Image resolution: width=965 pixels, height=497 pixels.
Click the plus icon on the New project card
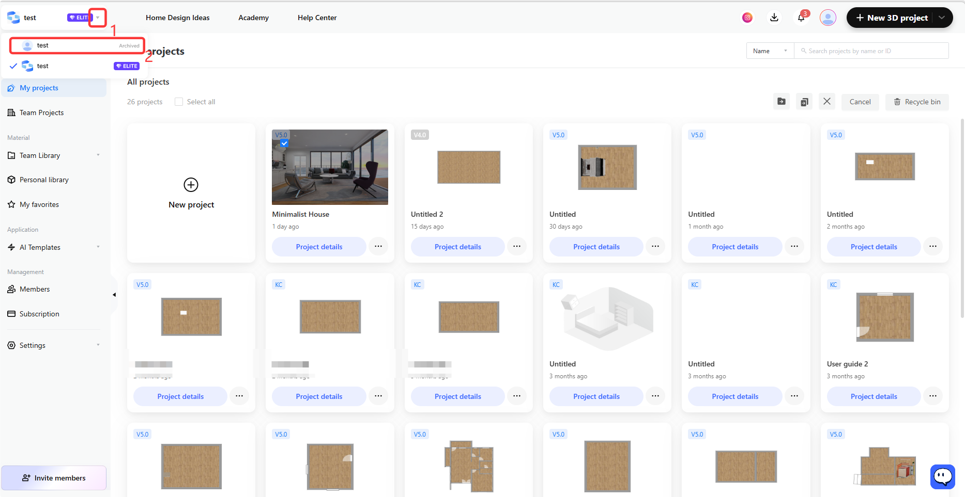click(191, 185)
